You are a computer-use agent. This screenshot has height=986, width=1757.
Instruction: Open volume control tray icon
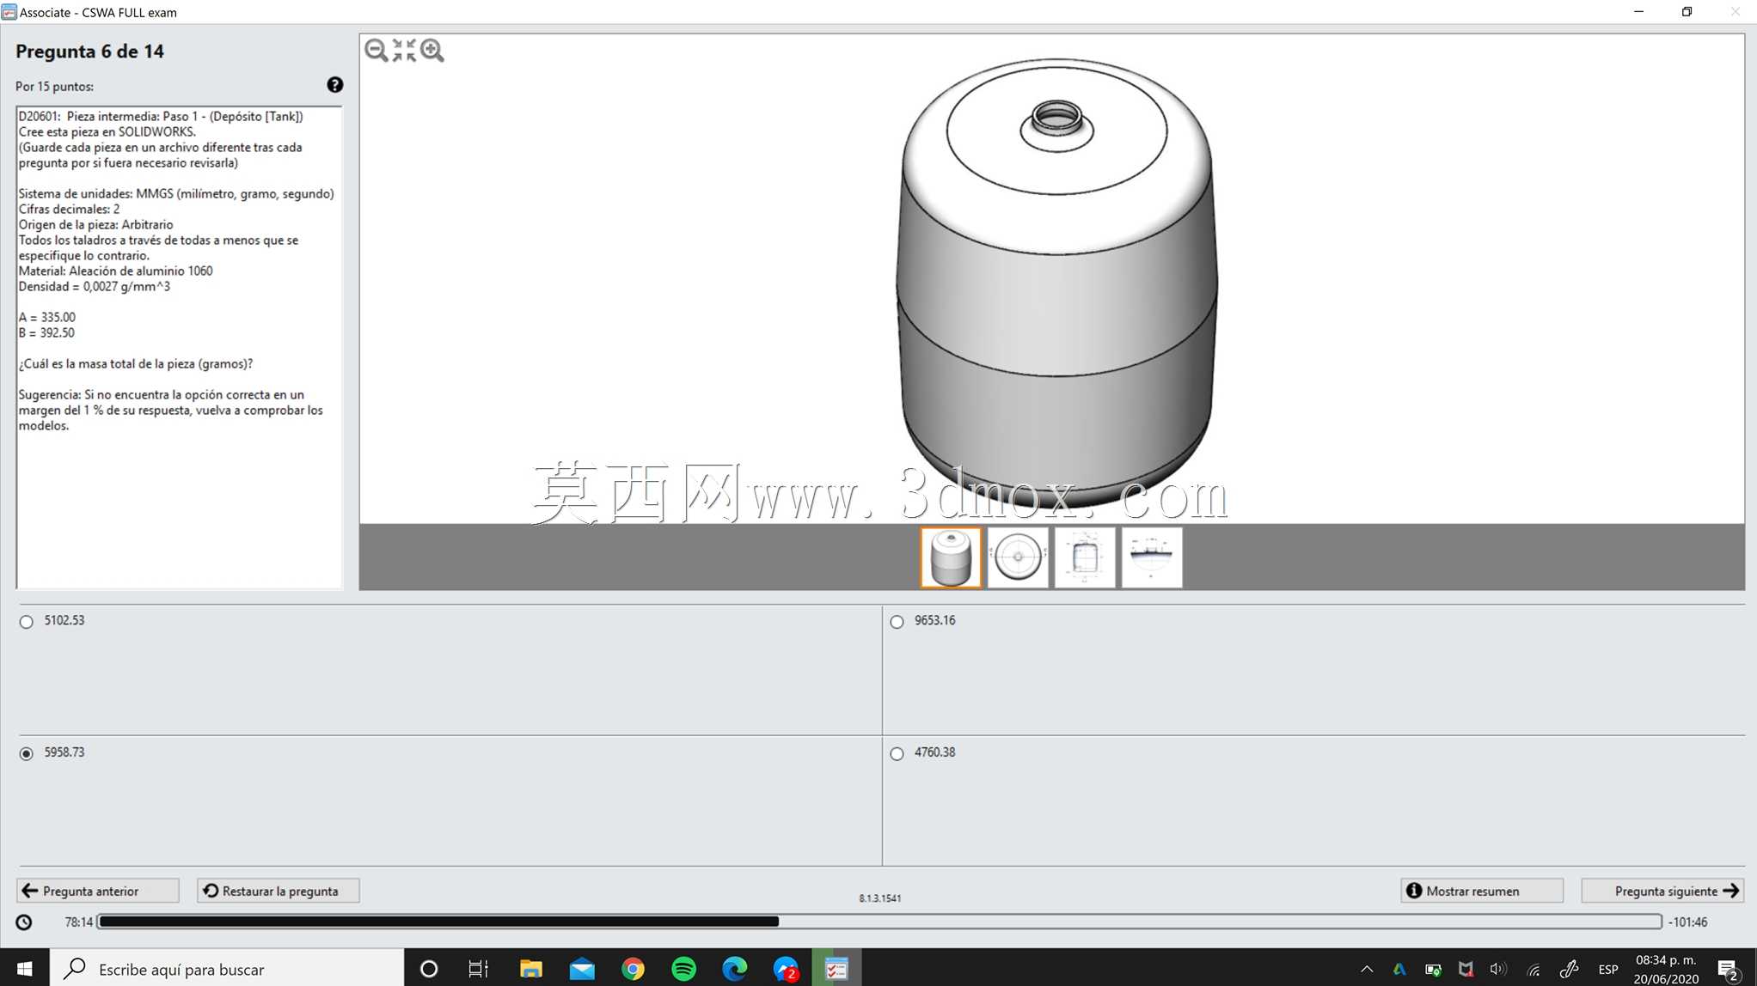1498,969
